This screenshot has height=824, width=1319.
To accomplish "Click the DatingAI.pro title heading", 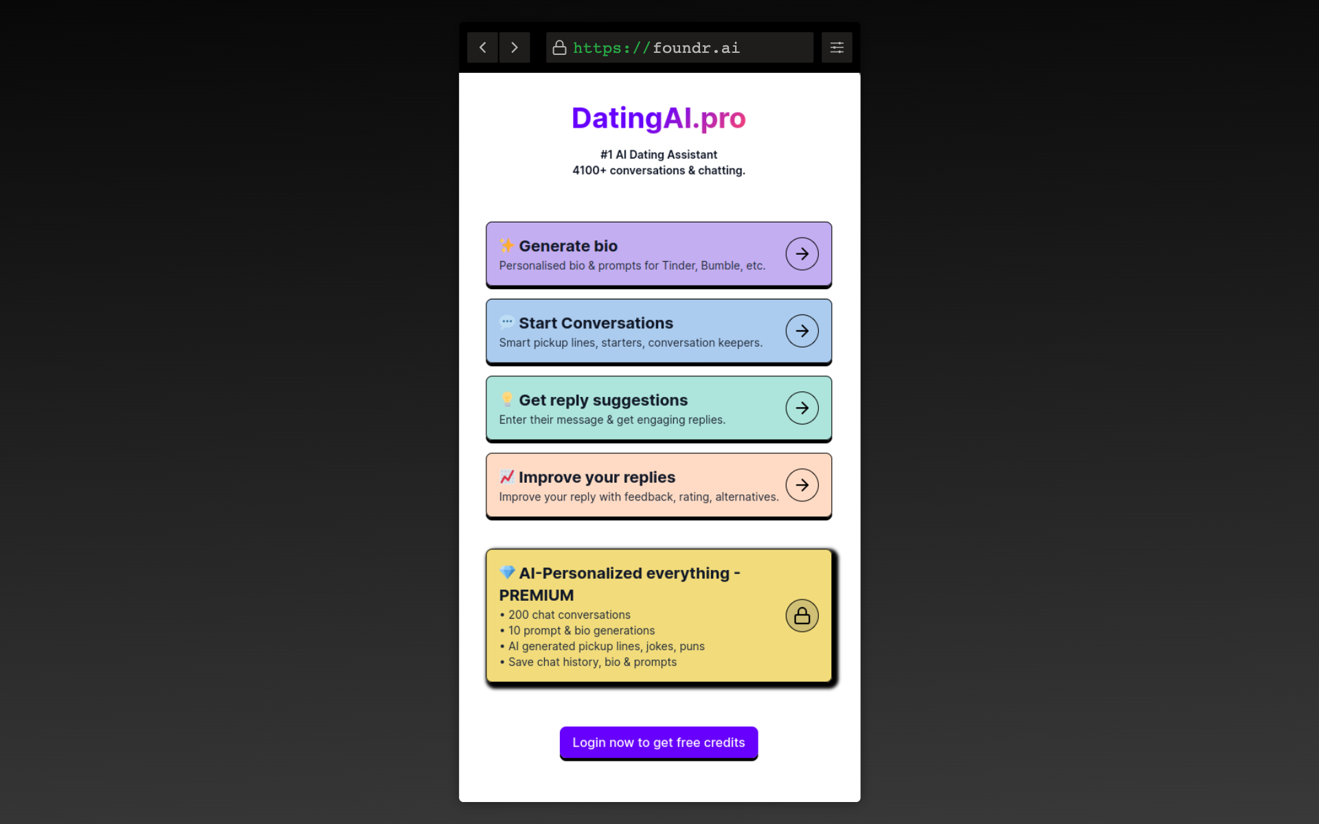I will coord(658,117).
